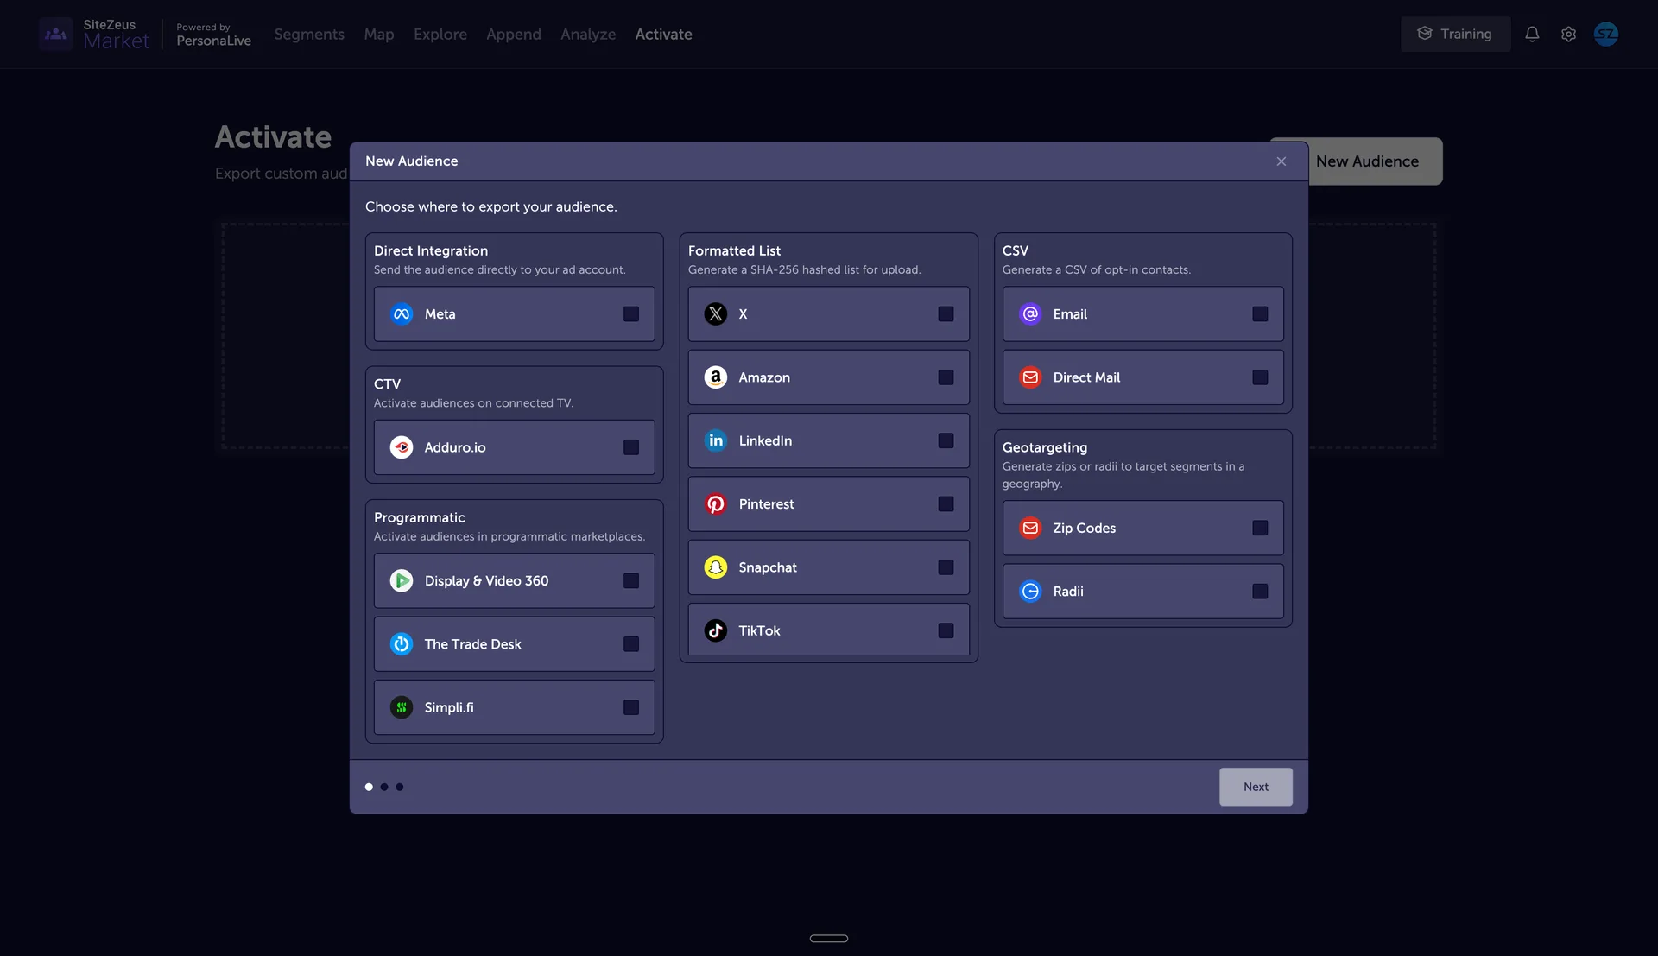Open the Training button
The image size is (1658, 956).
[1455, 35]
